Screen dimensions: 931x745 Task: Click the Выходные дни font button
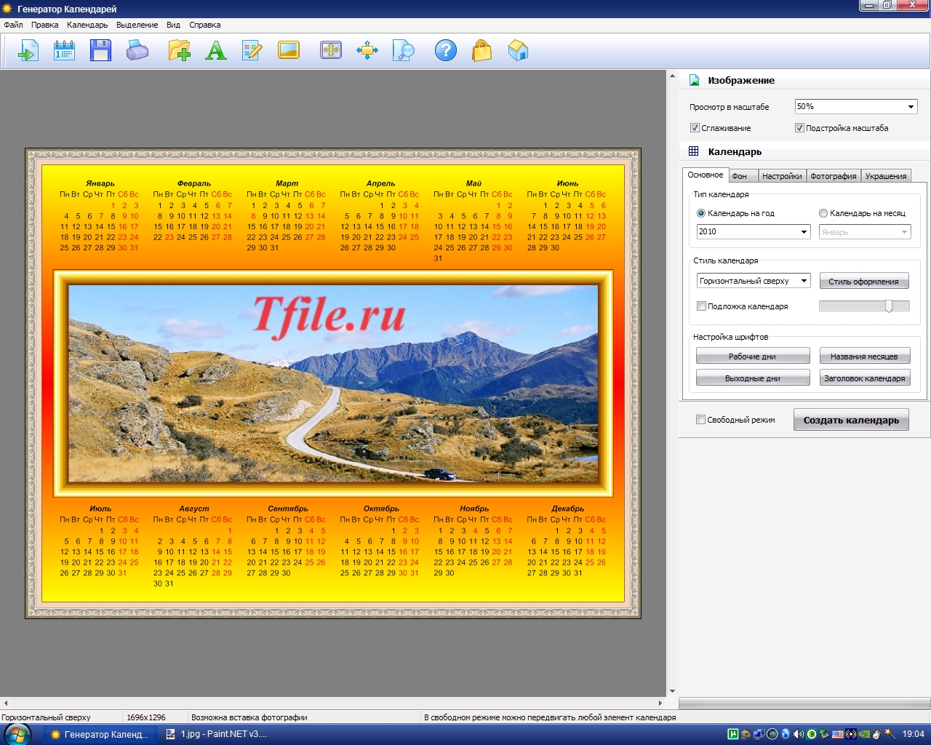coord(753,378)
